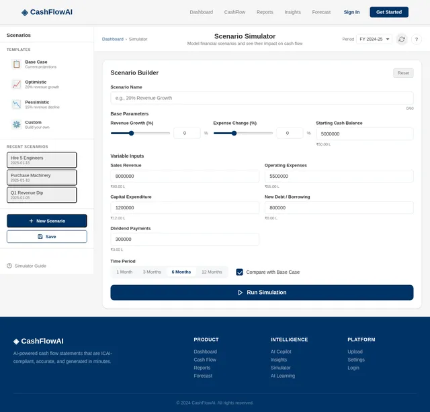This screenshot has height=412, width=430.
Task: Adjust the Expense Change slider handle
Action: [x=234, y=133]
